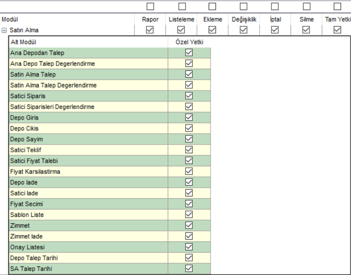351x275 pixels.
Task: Select the SA Talep Tarihi row label
Action: [31, 269]
